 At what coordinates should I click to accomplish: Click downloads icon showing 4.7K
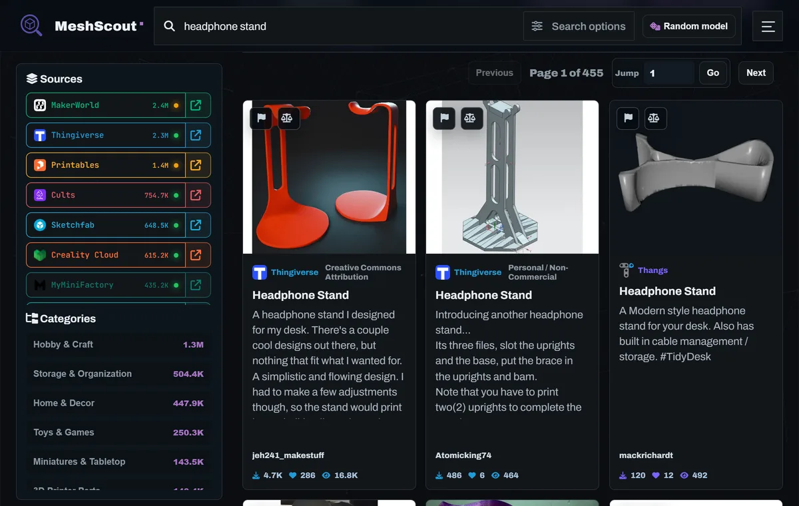[256, 475]
